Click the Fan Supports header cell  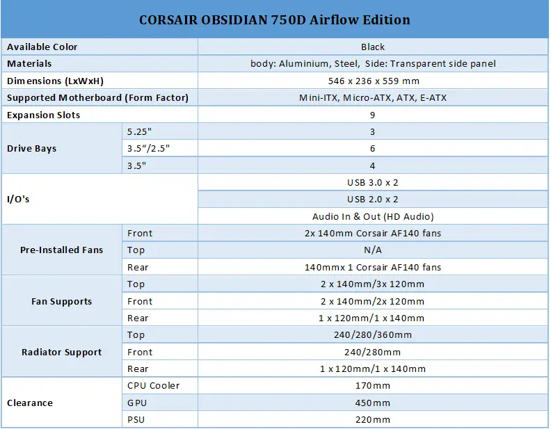click(x=61, y=301)
